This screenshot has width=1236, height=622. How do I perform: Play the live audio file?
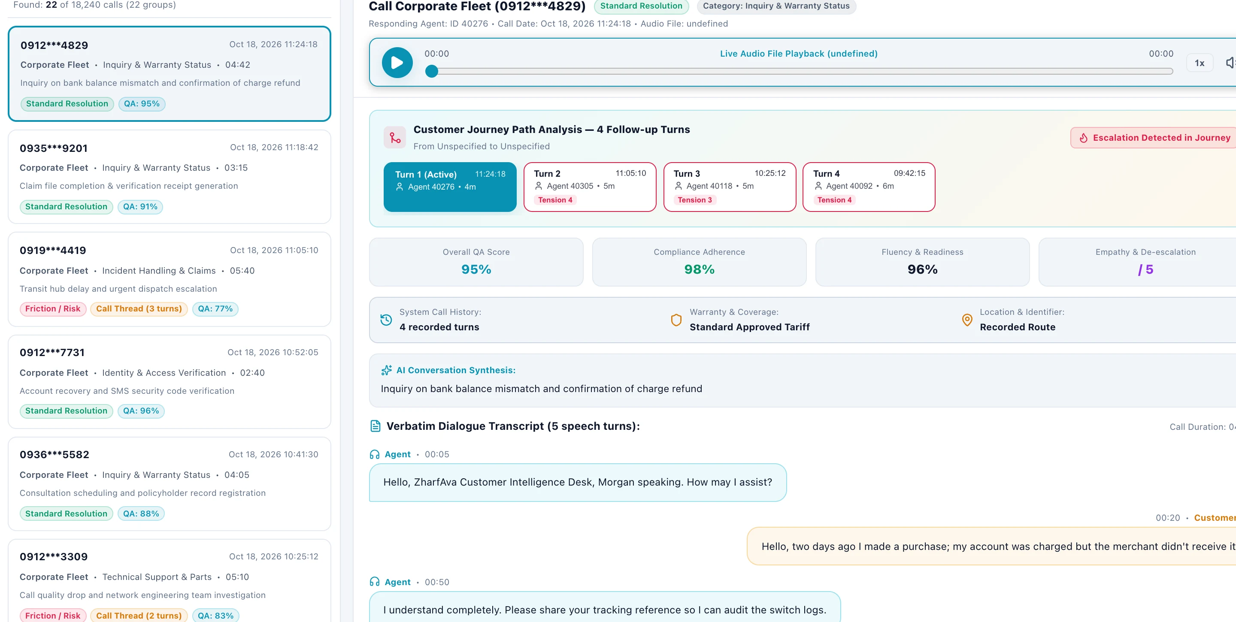[x=397, y=63]
